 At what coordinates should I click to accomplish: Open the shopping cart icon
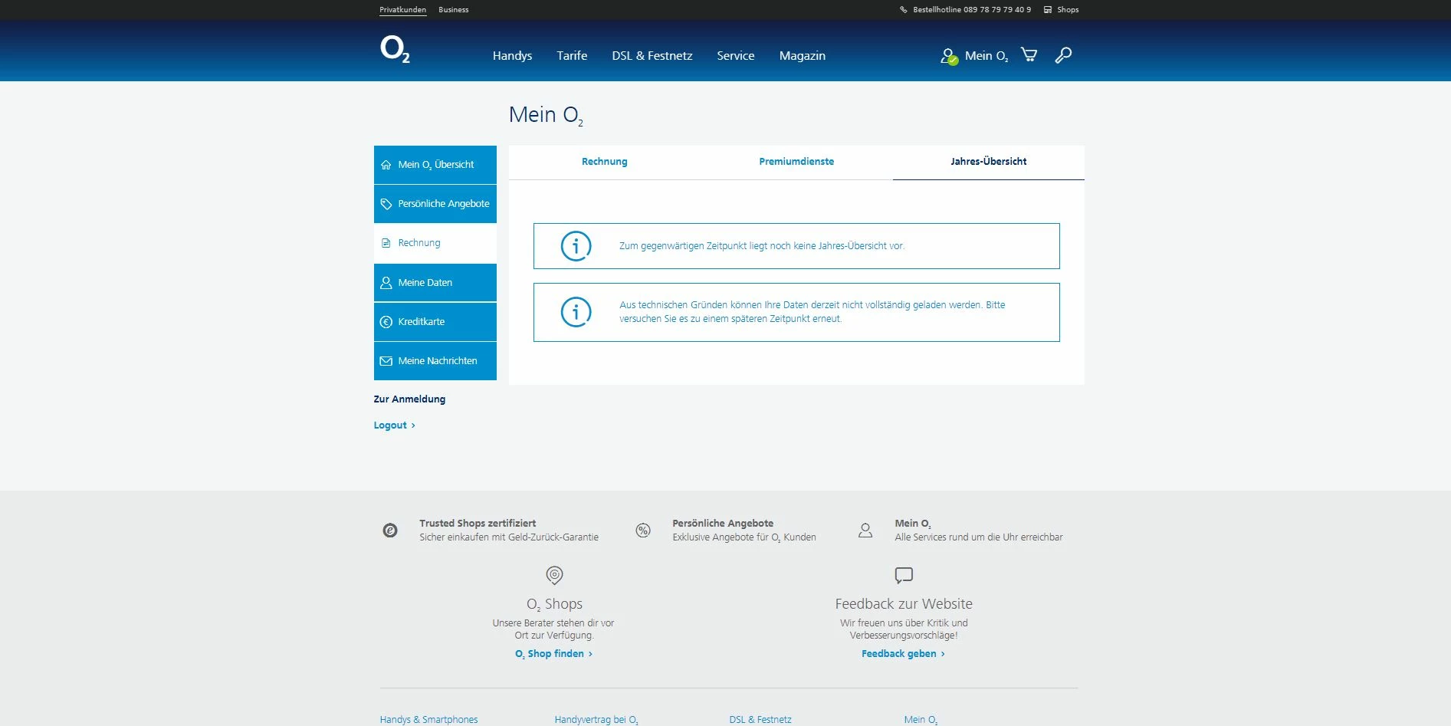pyautogui.click(x=1029, y=54)
